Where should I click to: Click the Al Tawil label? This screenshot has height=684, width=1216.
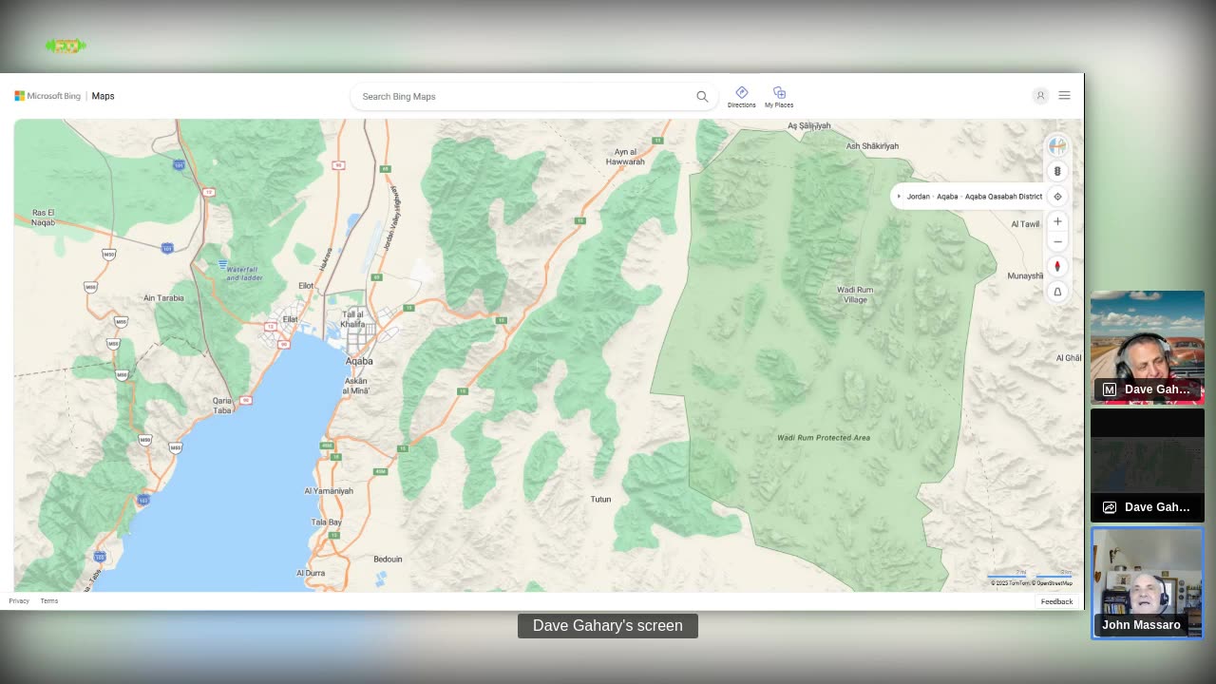(x=1025, y=224)
